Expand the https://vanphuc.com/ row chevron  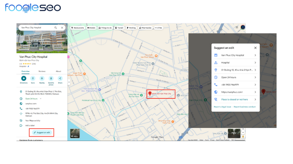point(255,92)
